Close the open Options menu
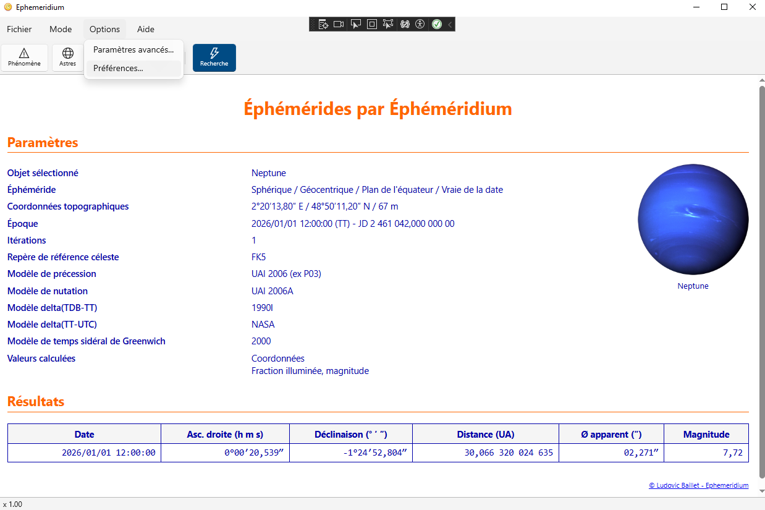The image size is (765, 510). click(104, 29)
